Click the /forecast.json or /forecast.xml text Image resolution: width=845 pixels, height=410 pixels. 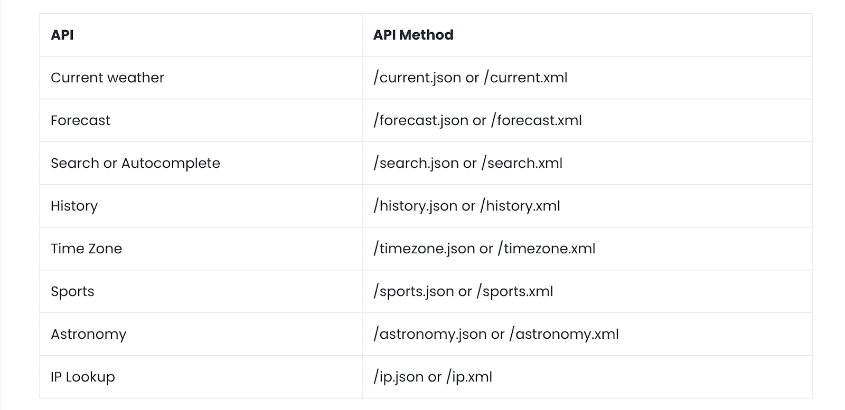(477, 120)
